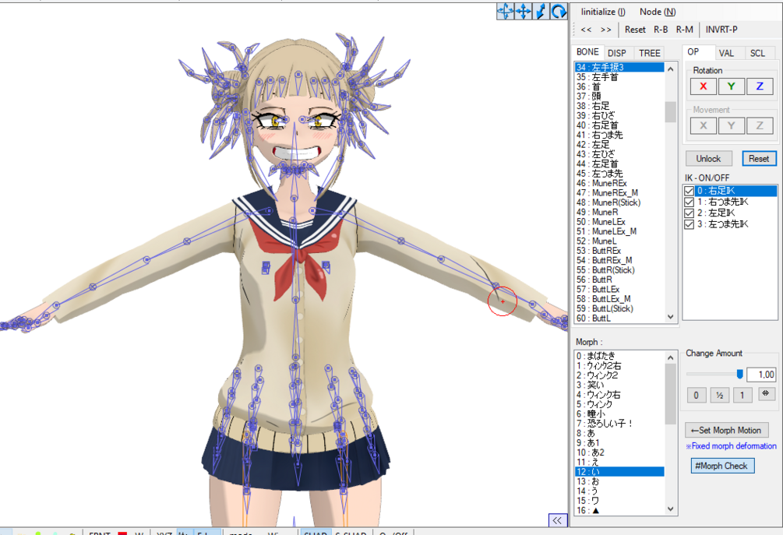Click the morph list scrollbar thumb
The image size is (783, 535).
coord(670,394)
